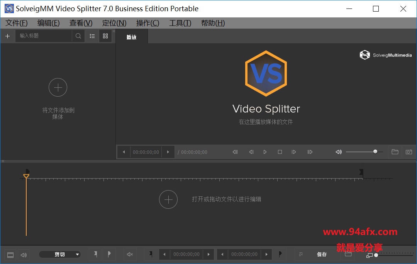
Task: Go to fragment end marker icon
Action: pyautogui.click(x=280, y=254)
